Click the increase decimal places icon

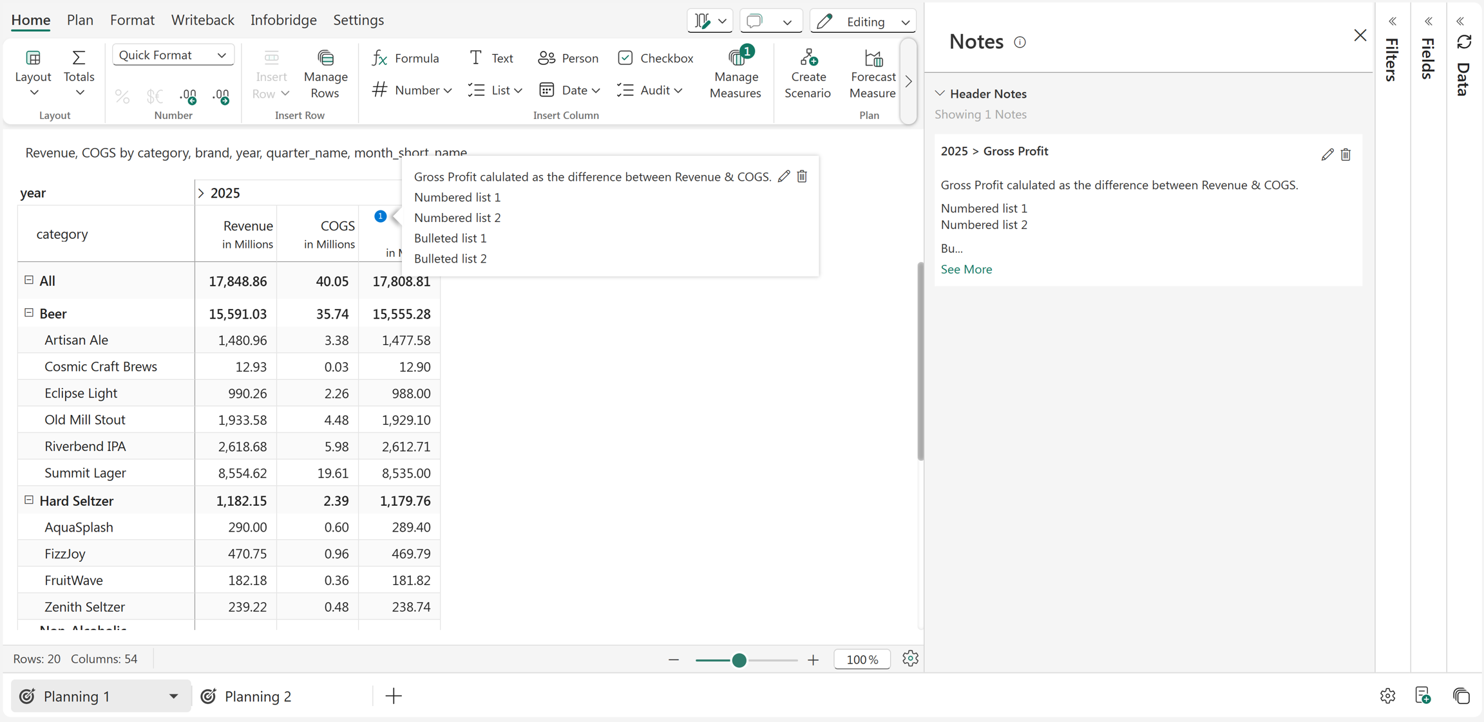188,96
